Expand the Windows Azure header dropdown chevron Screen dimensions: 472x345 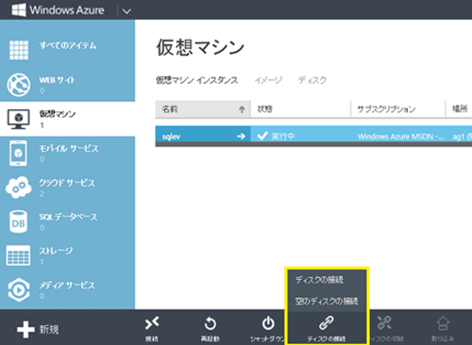point(126,11)
